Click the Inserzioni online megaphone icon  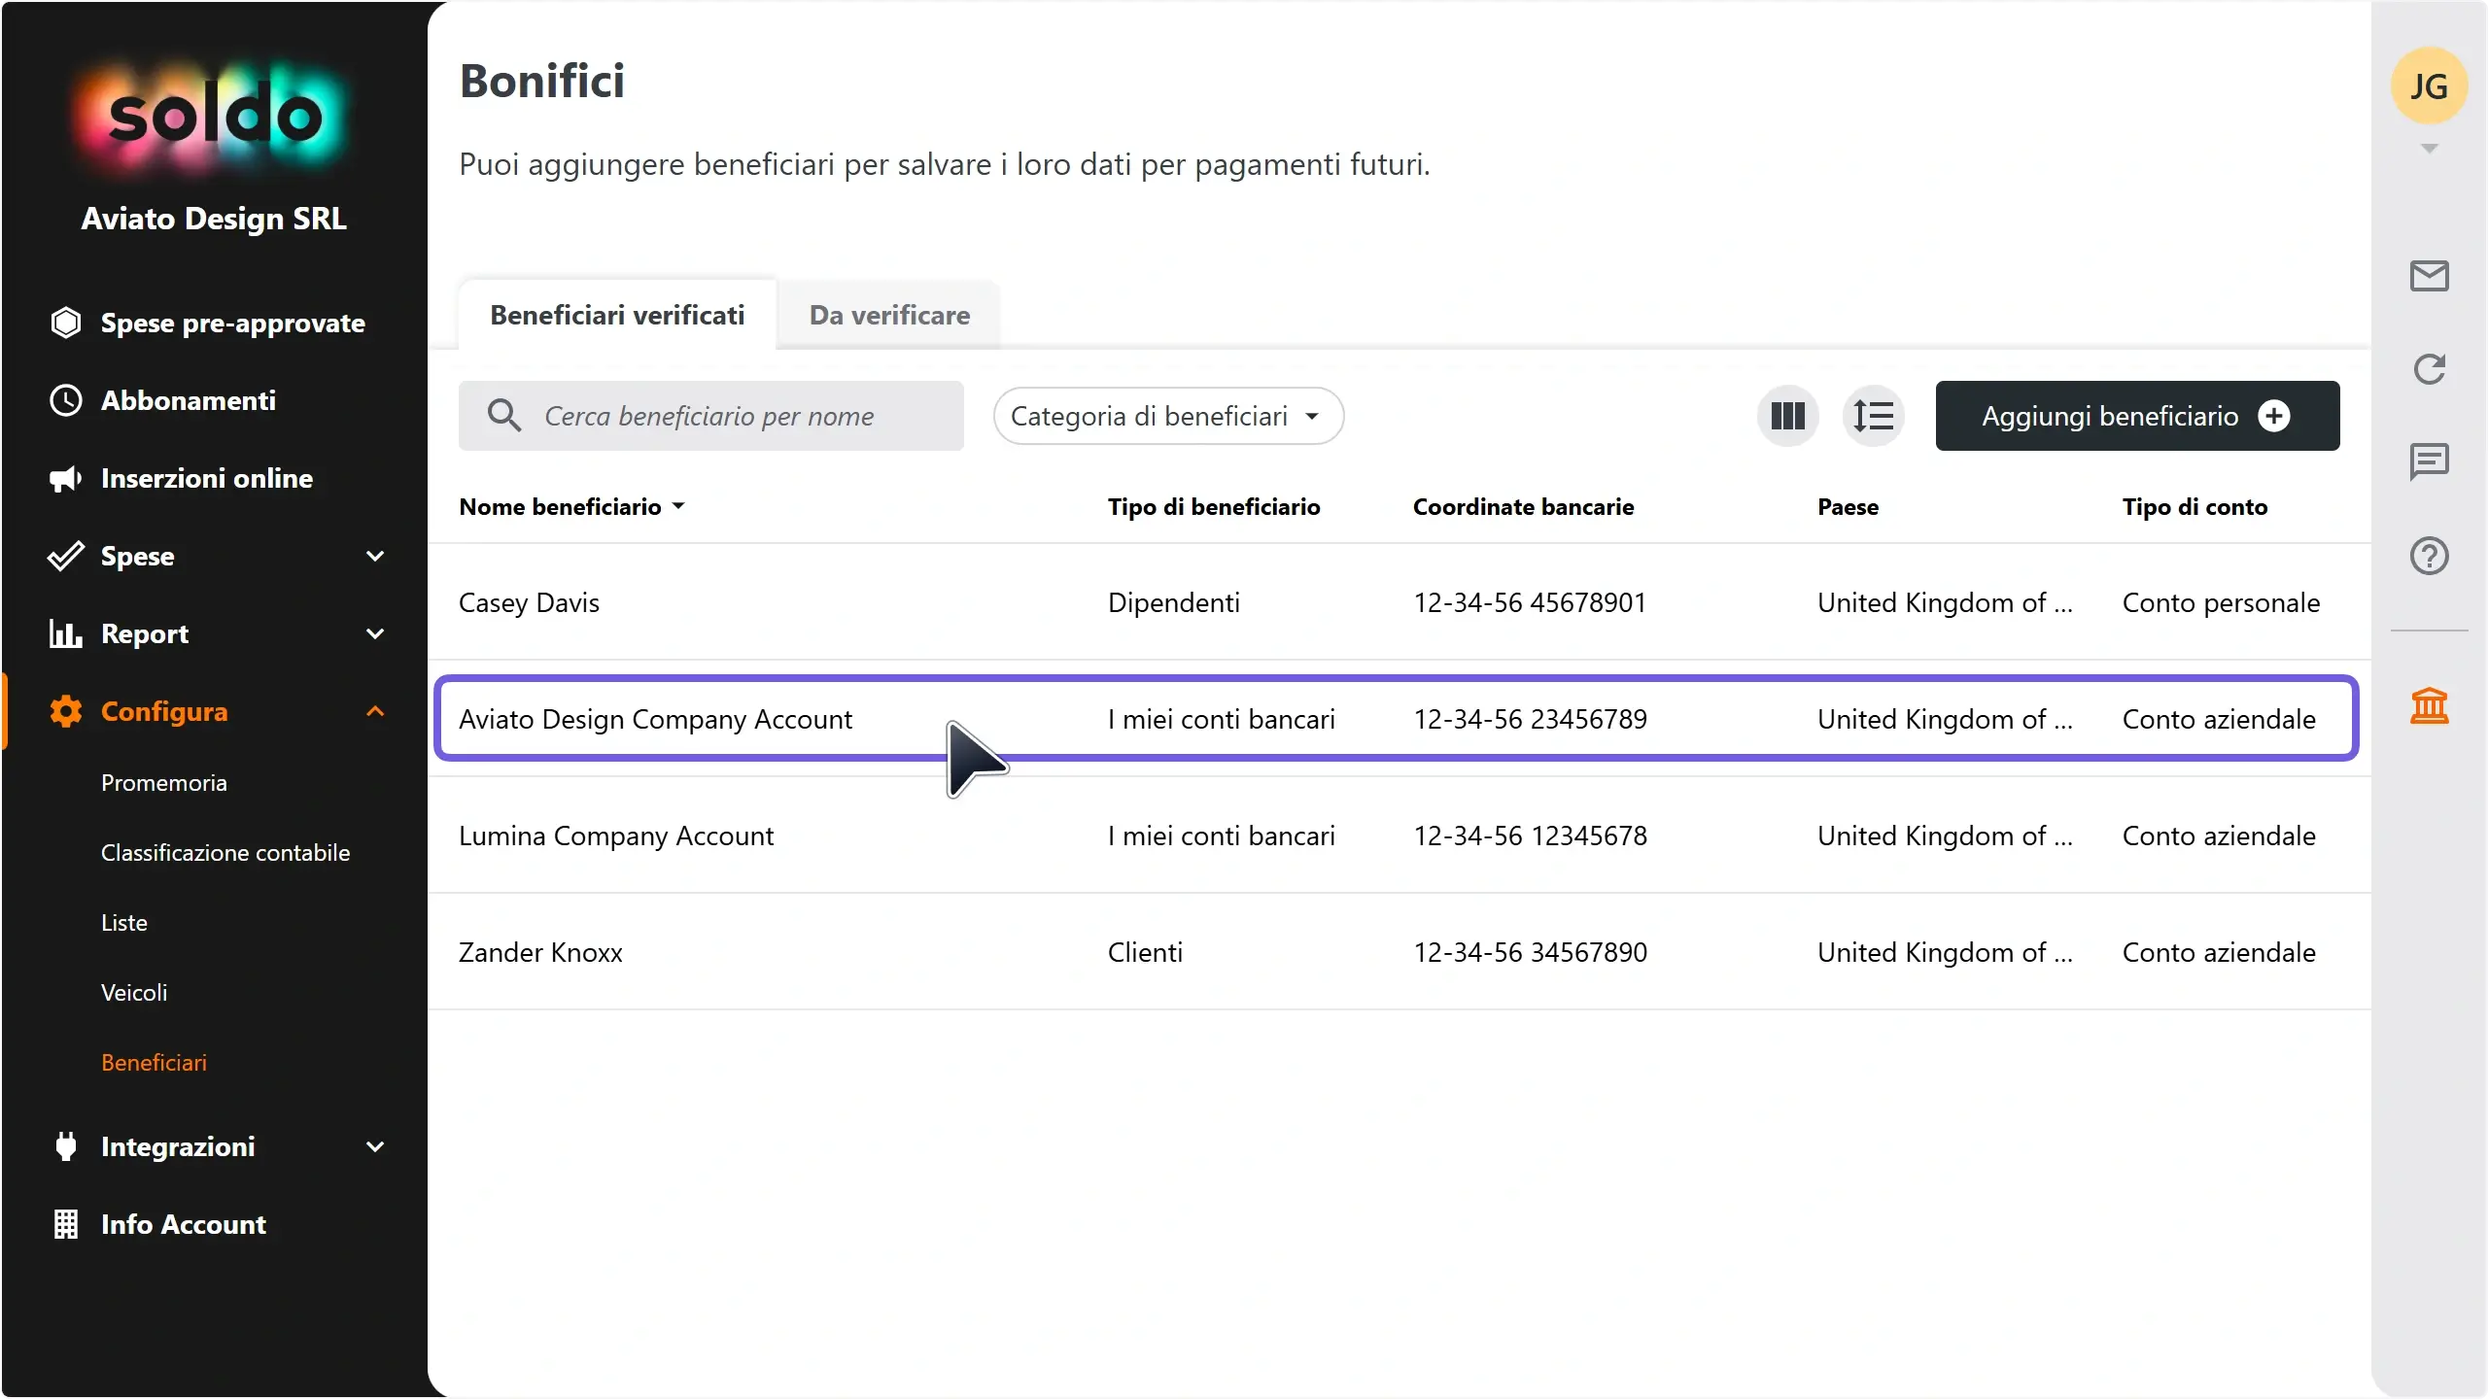click(x=65, y=478)
